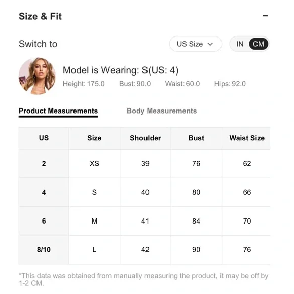Click the Bust column header
This screenshot has height=294, width=294.
click(196, 138)
